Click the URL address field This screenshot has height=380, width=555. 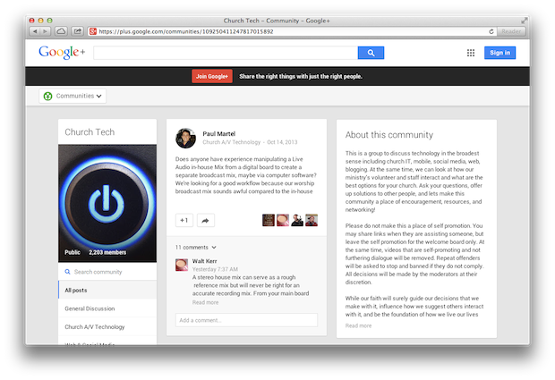tap(292, 31)
